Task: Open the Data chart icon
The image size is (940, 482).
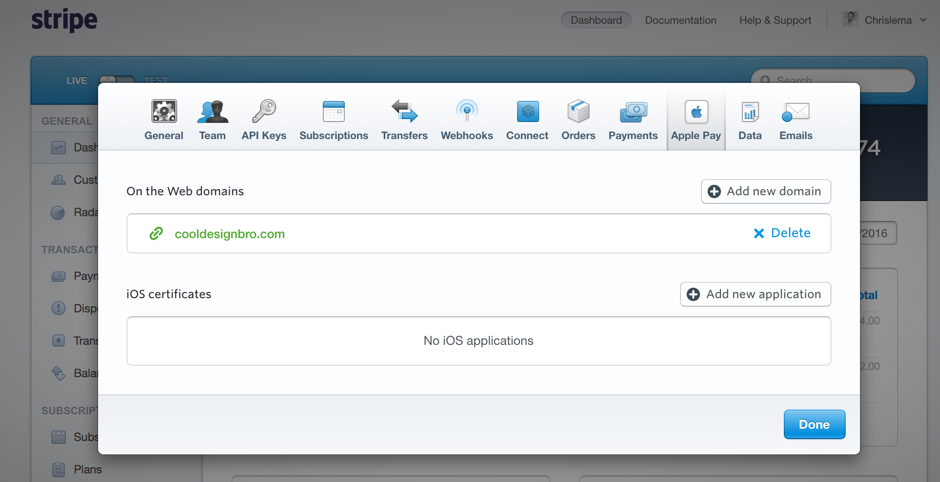Action: pyautogui.click(x=750, y=111)
